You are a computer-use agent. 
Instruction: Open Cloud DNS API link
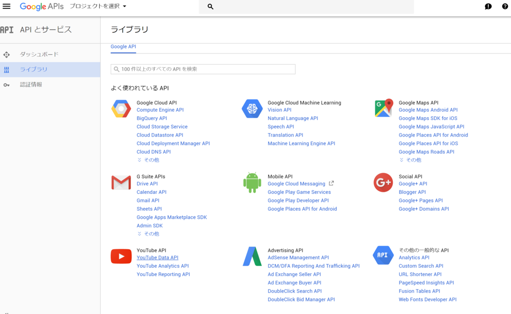click(154, 152)
